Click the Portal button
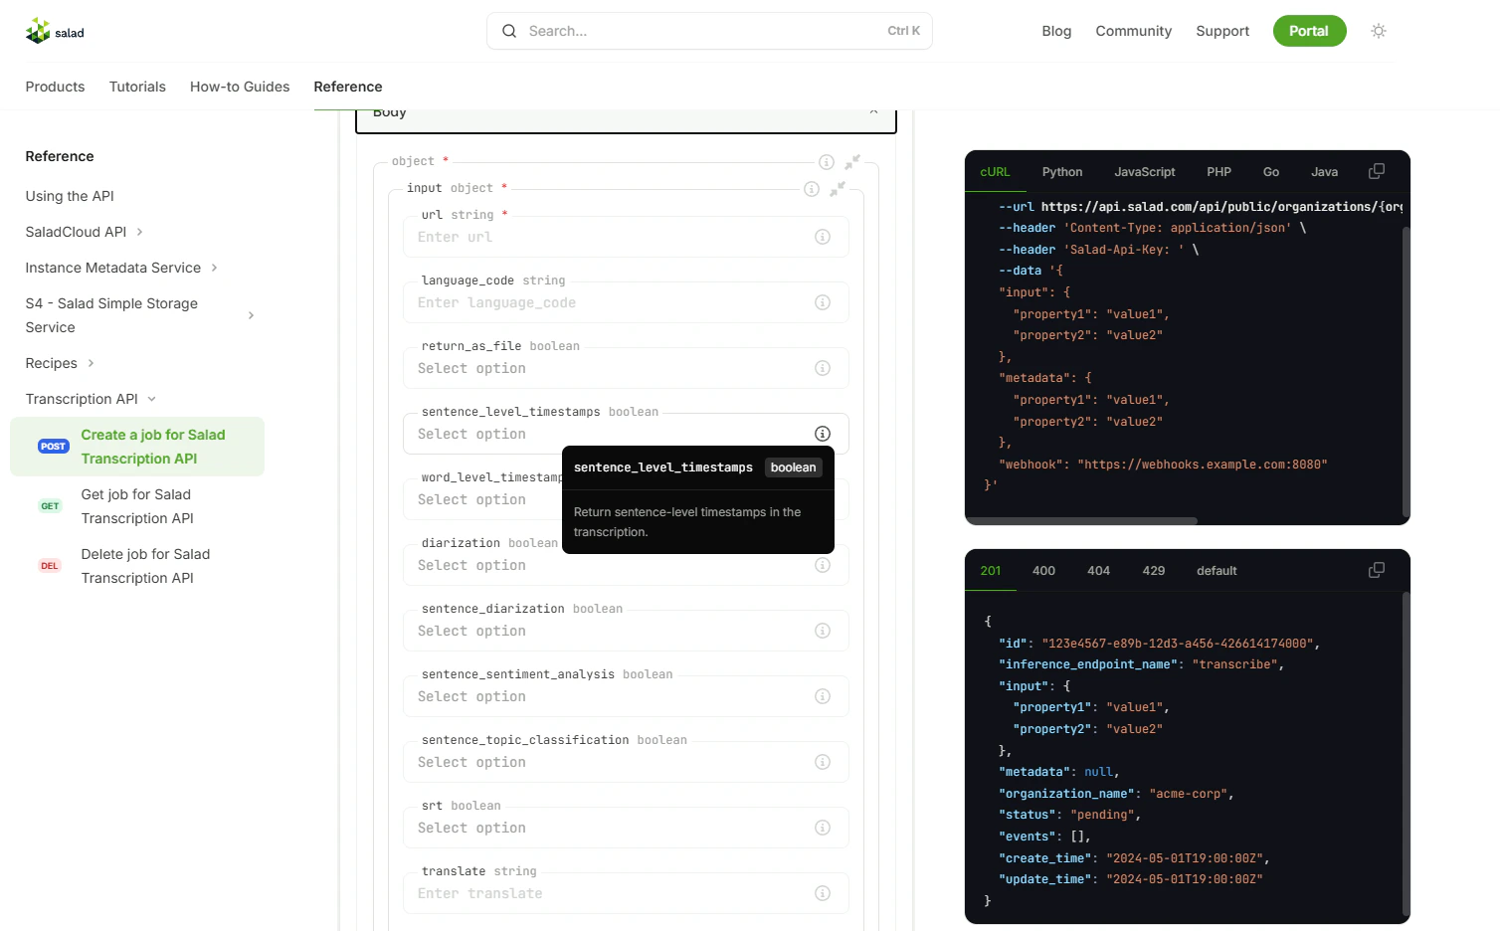1500x931 pixels. [1309, 31]
